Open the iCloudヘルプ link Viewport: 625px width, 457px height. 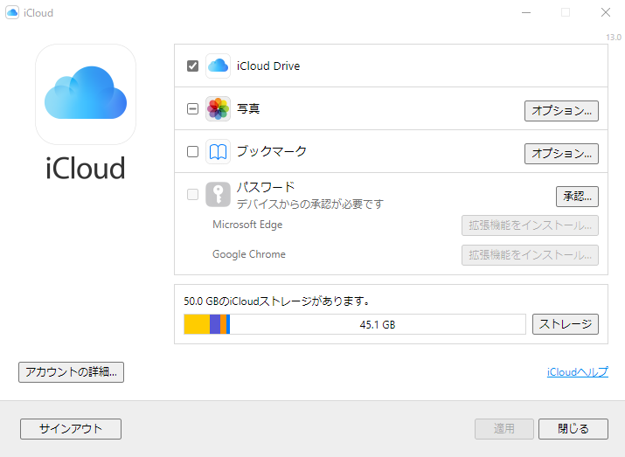click(x=578, y=372)
